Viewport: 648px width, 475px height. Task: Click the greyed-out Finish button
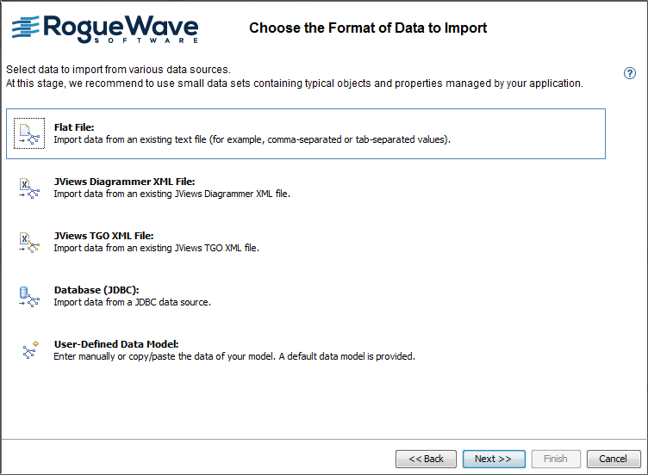coord(556,459)
